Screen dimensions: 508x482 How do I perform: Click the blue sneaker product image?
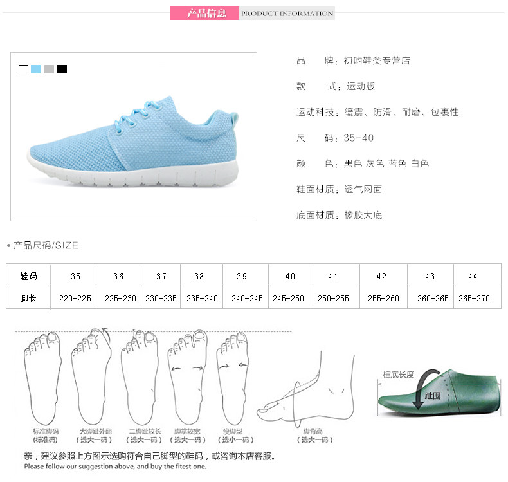point(133,142)
